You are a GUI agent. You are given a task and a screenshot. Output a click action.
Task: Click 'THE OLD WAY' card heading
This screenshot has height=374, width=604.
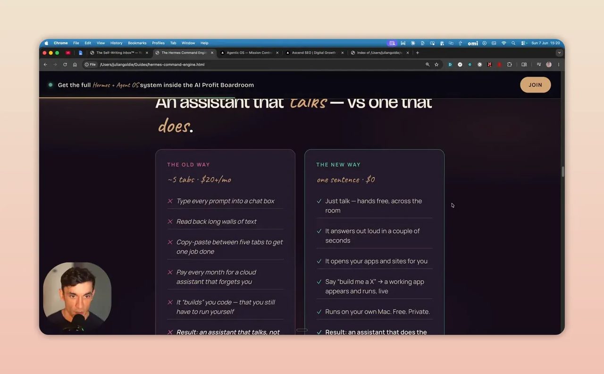tap(188, 165)
